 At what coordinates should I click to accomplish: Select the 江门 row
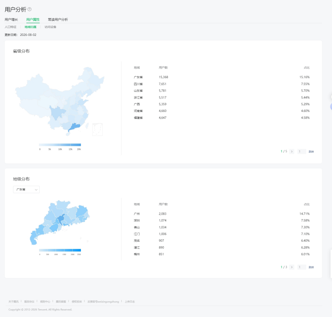click(222, 234)
